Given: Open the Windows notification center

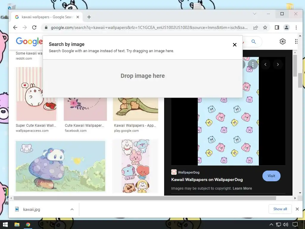Looking at the screenshot, I should (295, 225).
